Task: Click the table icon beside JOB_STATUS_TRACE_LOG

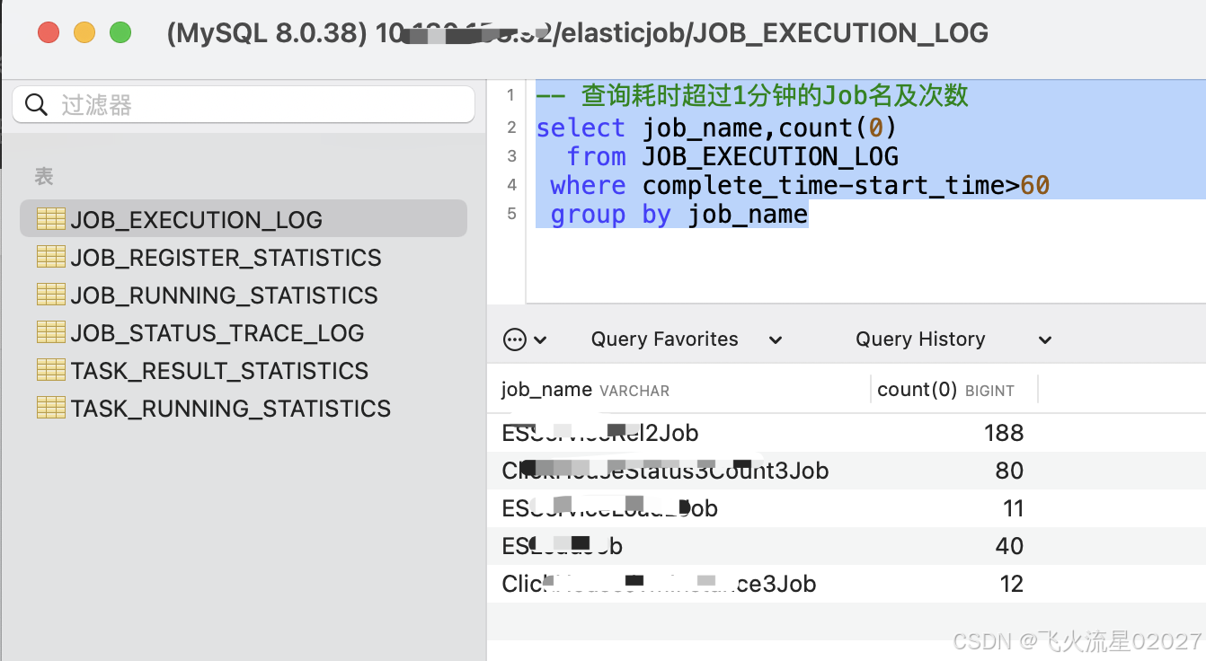Action: [x=51, y=331]
